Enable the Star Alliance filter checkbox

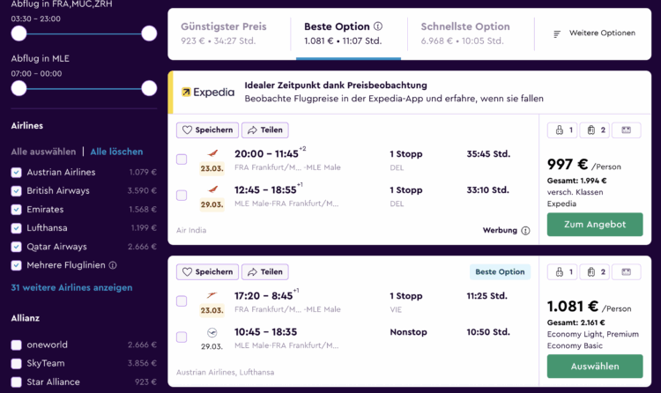pyautogui.click(x=17, y=382)
